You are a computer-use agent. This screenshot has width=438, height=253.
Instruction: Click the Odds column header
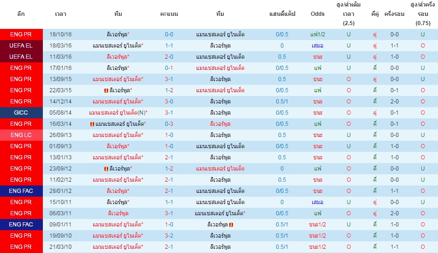[x=318, y=14]
